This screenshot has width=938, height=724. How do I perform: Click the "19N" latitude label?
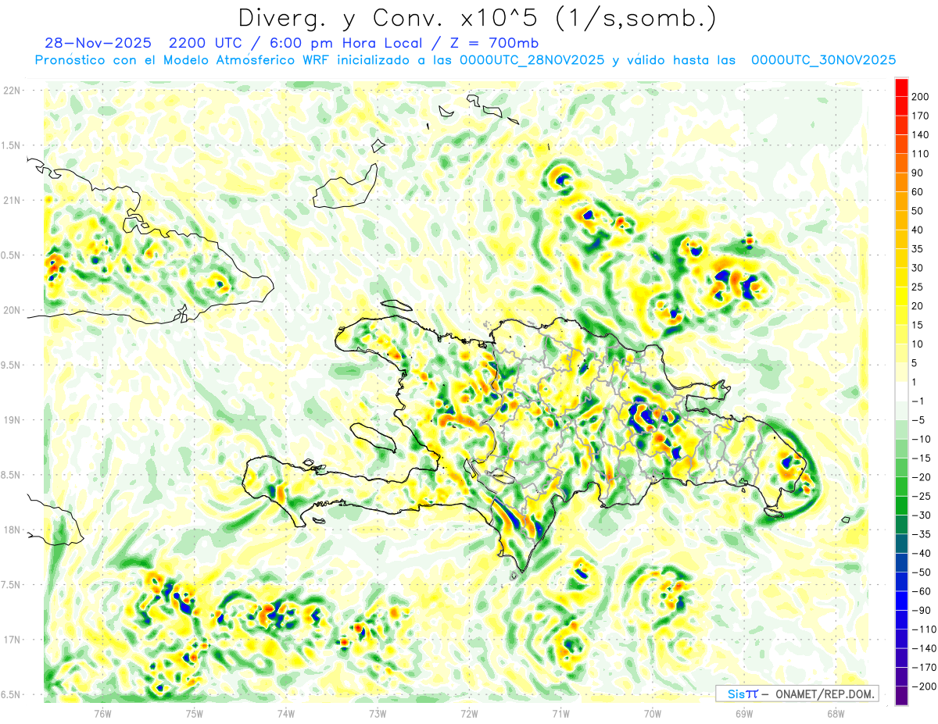[12, 420]
